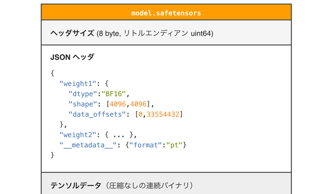This screenshot has height=194, width=333.
Task: Click the 0 start offset value
Action: tap(141, 114)
